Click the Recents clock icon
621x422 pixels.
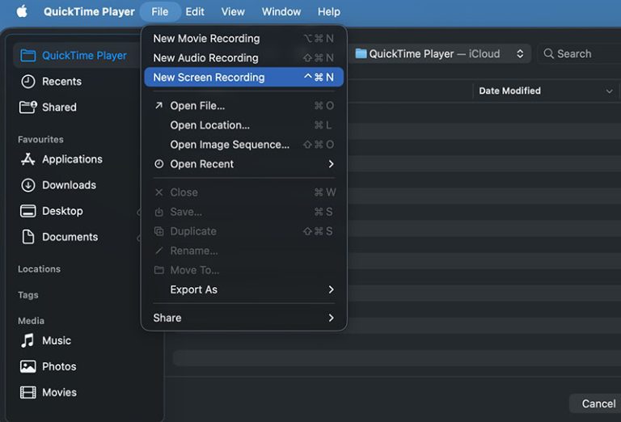coord(28,82)
